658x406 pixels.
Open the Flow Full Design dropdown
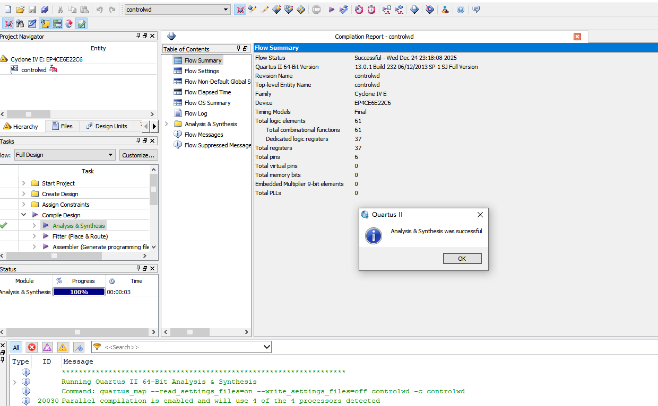[x=110, y=155]
